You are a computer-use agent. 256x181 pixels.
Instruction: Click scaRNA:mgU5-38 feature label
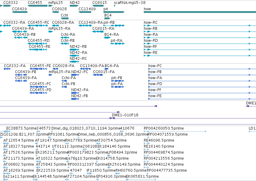130,3
